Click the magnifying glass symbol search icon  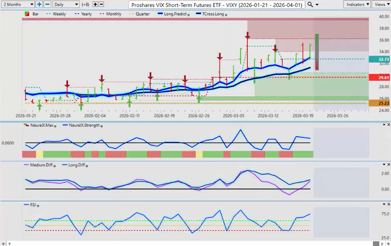[x=310, y=4]
